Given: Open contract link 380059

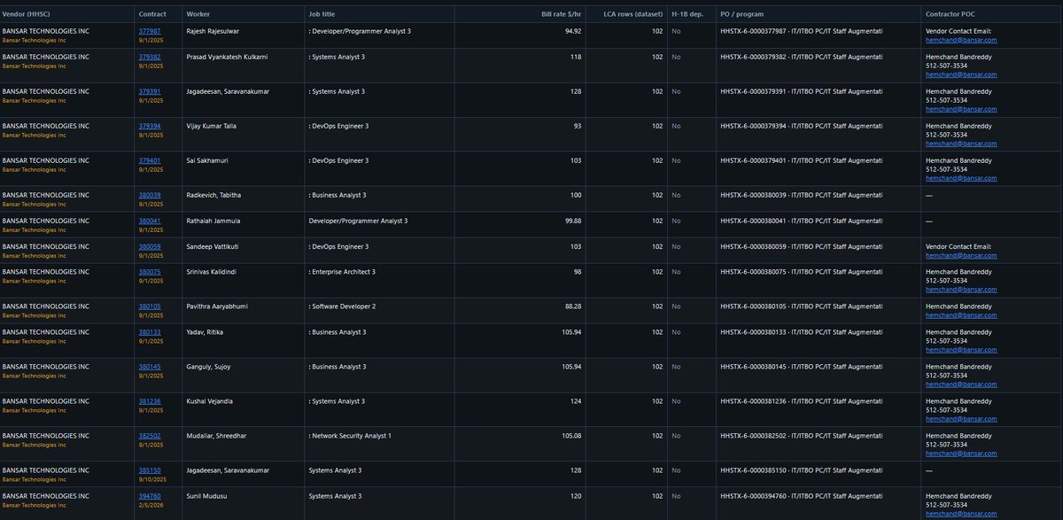Looking at the screenshot, I should 150,246.
